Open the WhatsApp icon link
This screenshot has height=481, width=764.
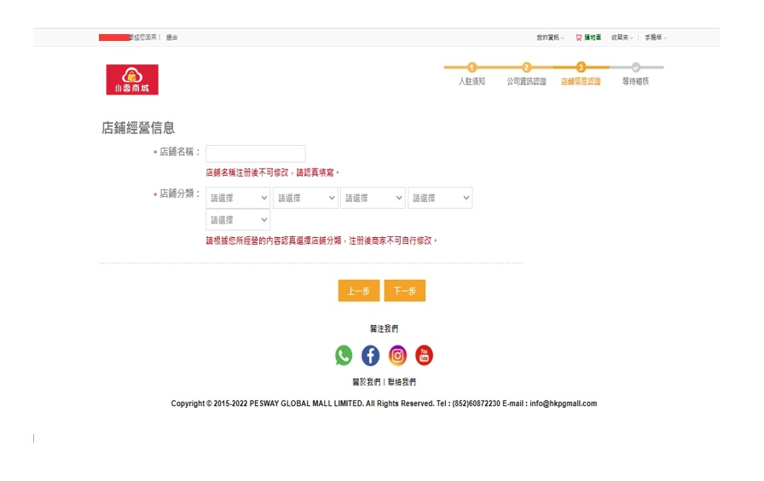click(x=344, y=355)
